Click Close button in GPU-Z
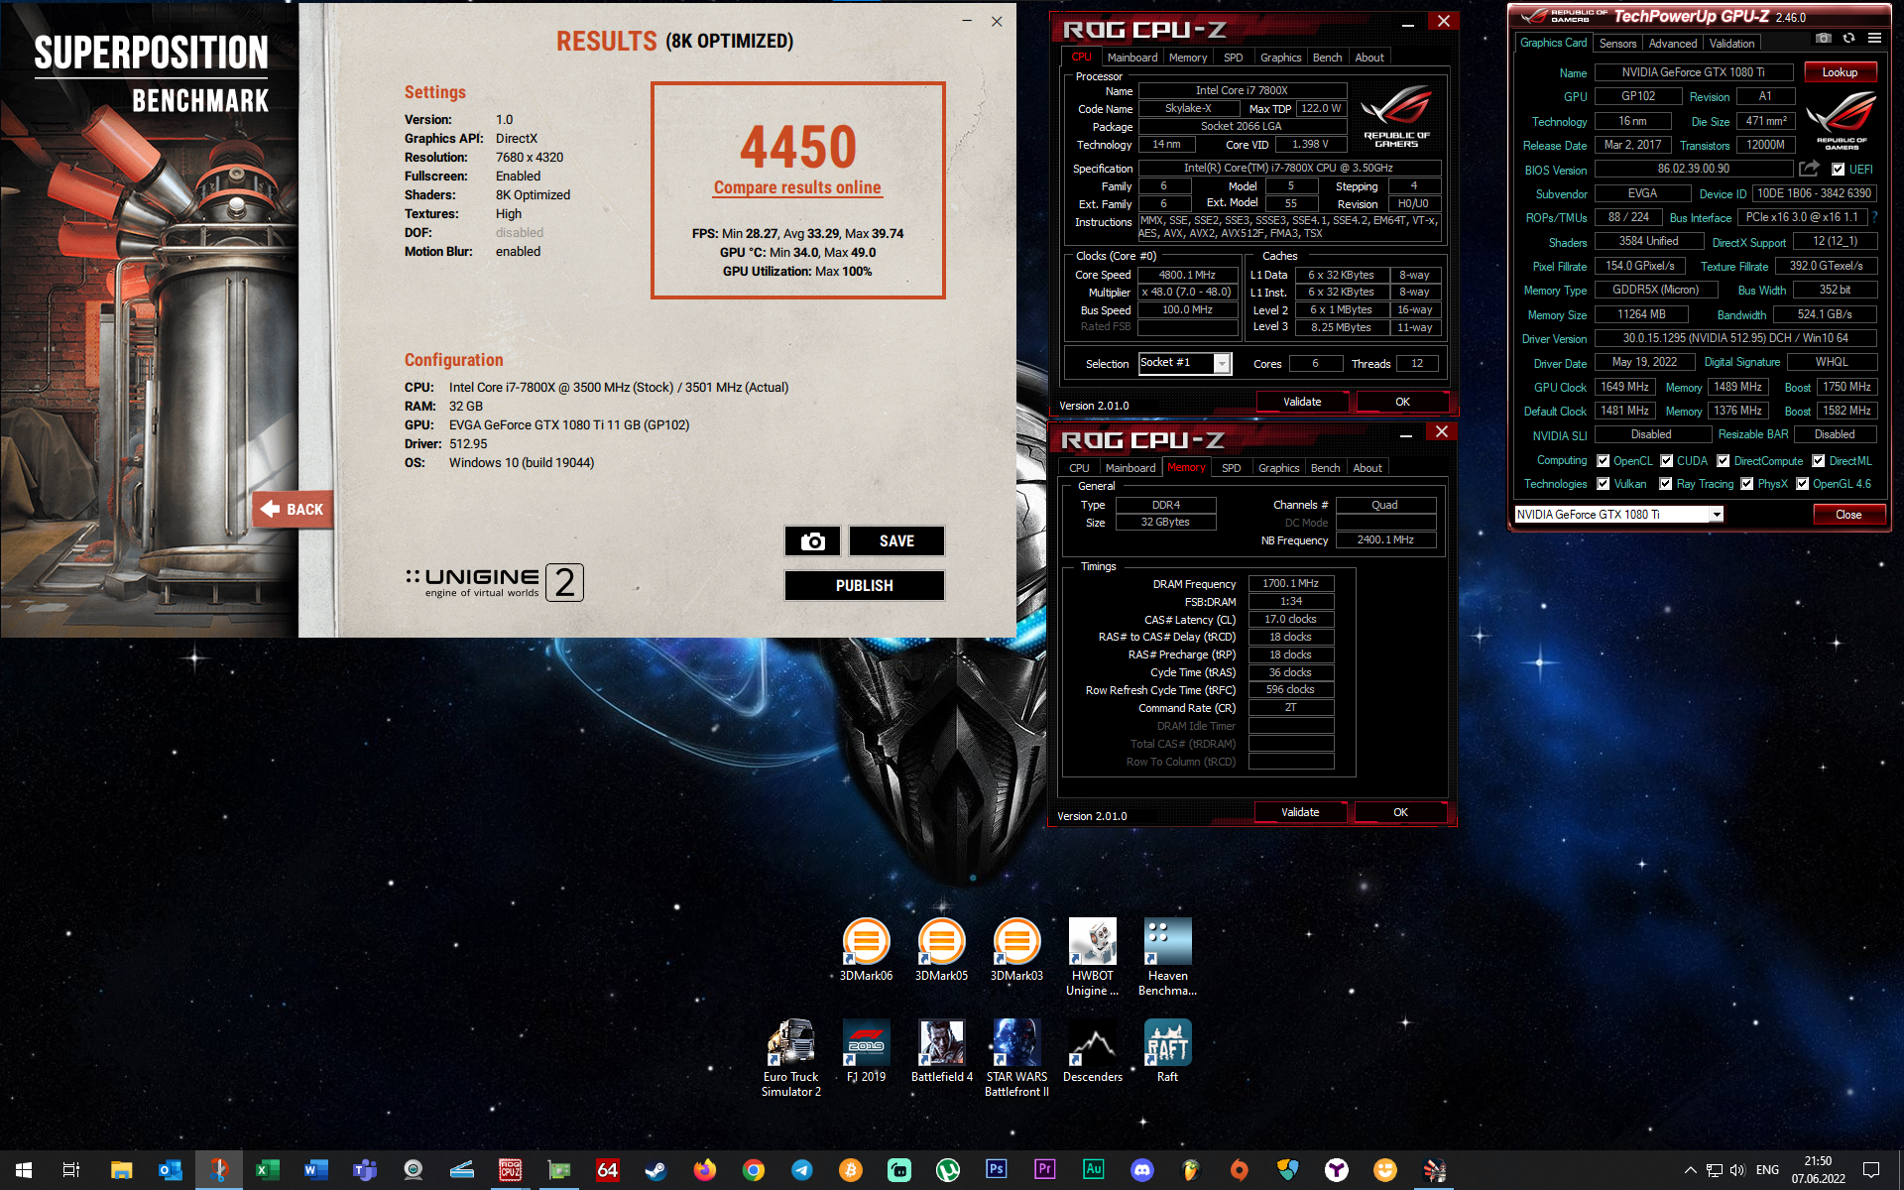 click(1847, 515)
